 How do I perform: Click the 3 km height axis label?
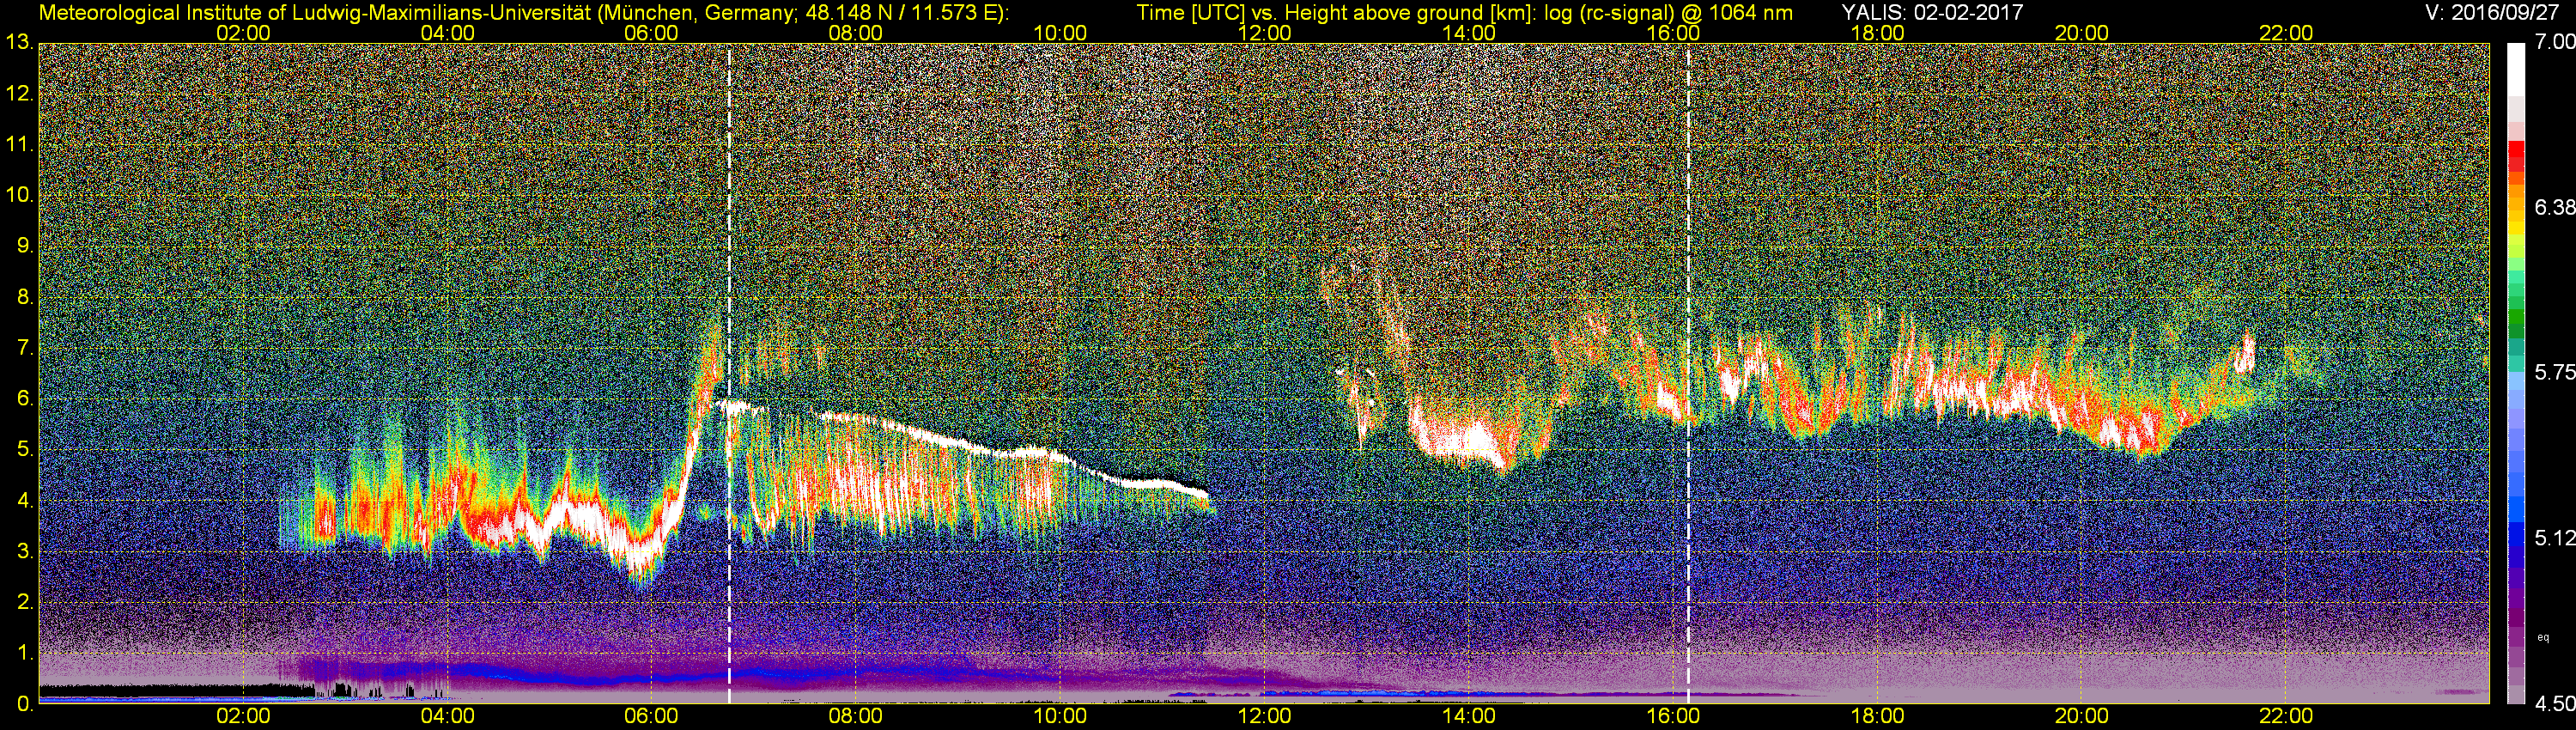pos(25,552)
